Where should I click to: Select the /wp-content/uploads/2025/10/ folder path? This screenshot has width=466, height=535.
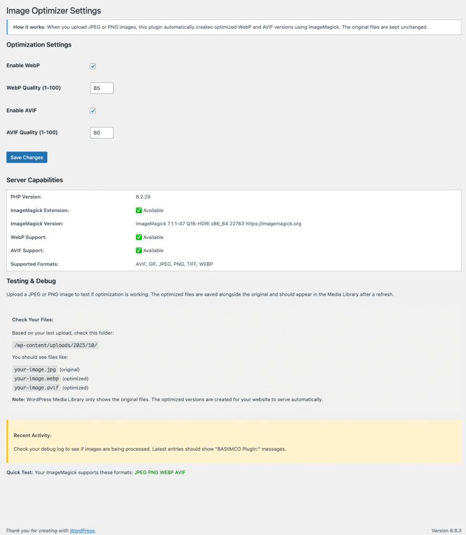pos(55,346)
